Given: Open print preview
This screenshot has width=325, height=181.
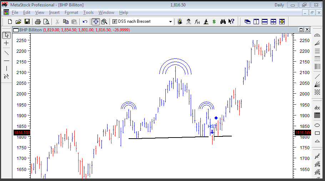Looking at the screenshot, I should point(46,21).
